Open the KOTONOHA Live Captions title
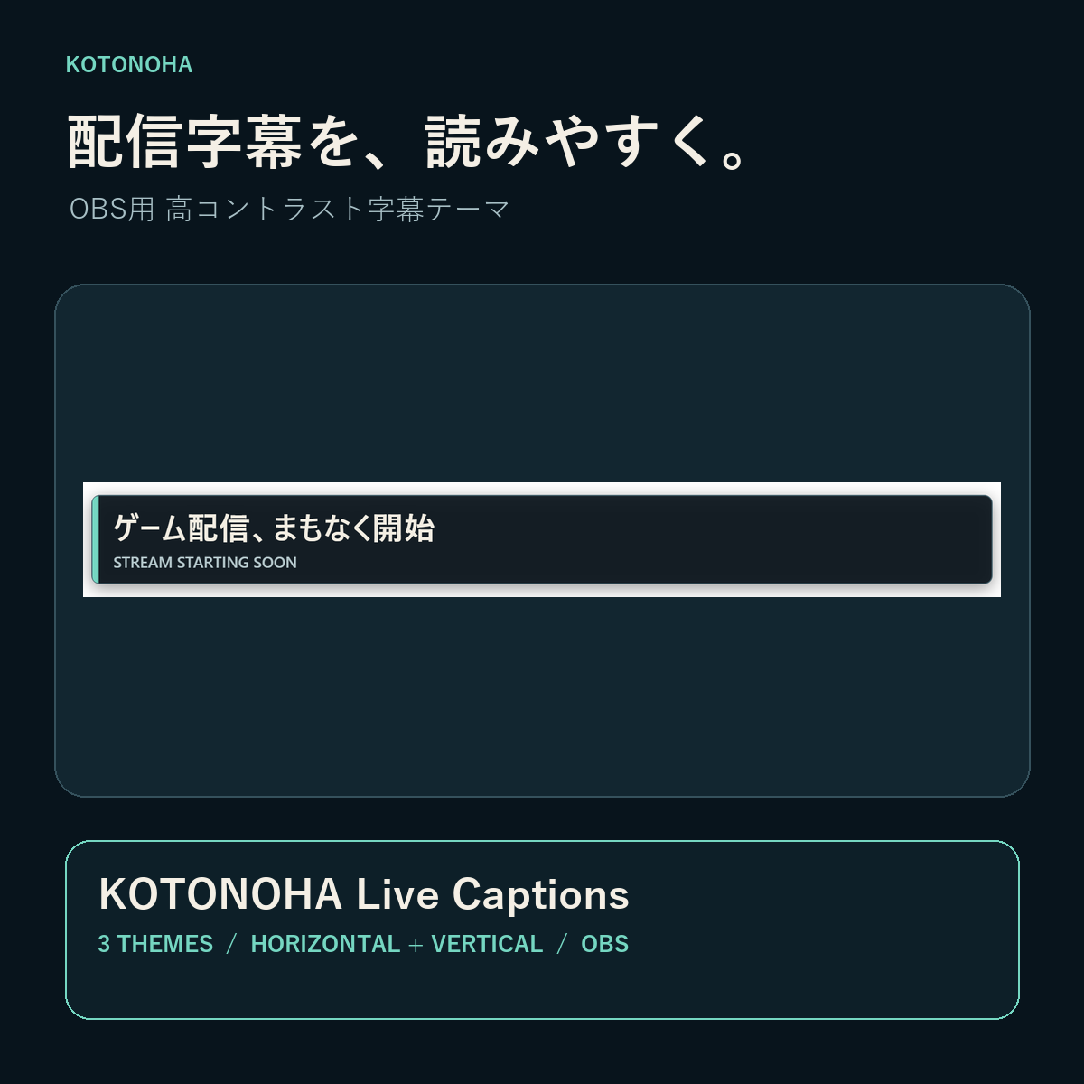1084x1084 pixels. click(364, 894)
